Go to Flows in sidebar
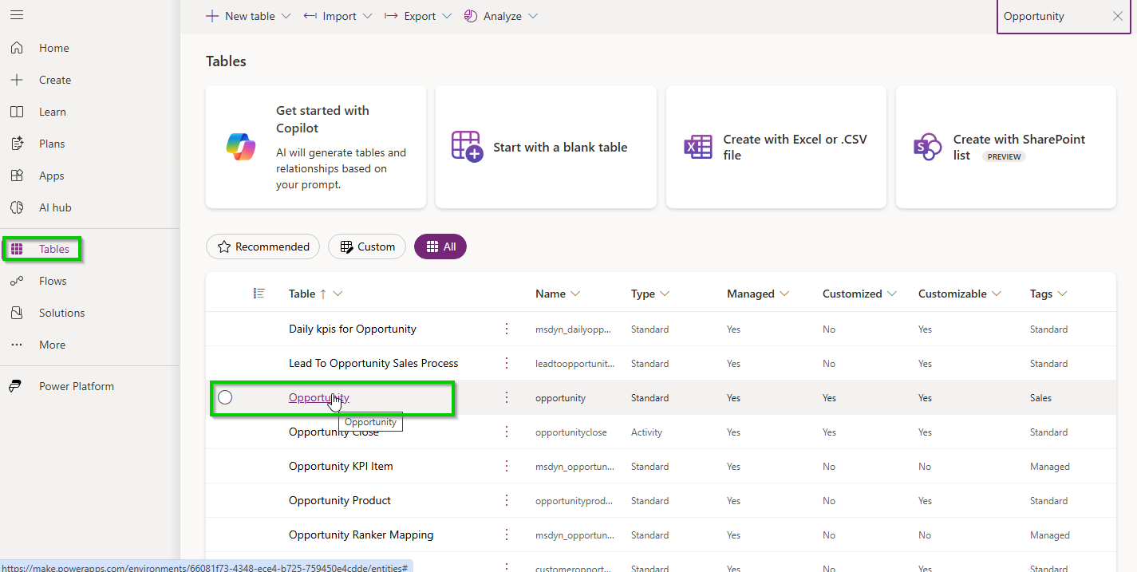 (x=53, y=281)
